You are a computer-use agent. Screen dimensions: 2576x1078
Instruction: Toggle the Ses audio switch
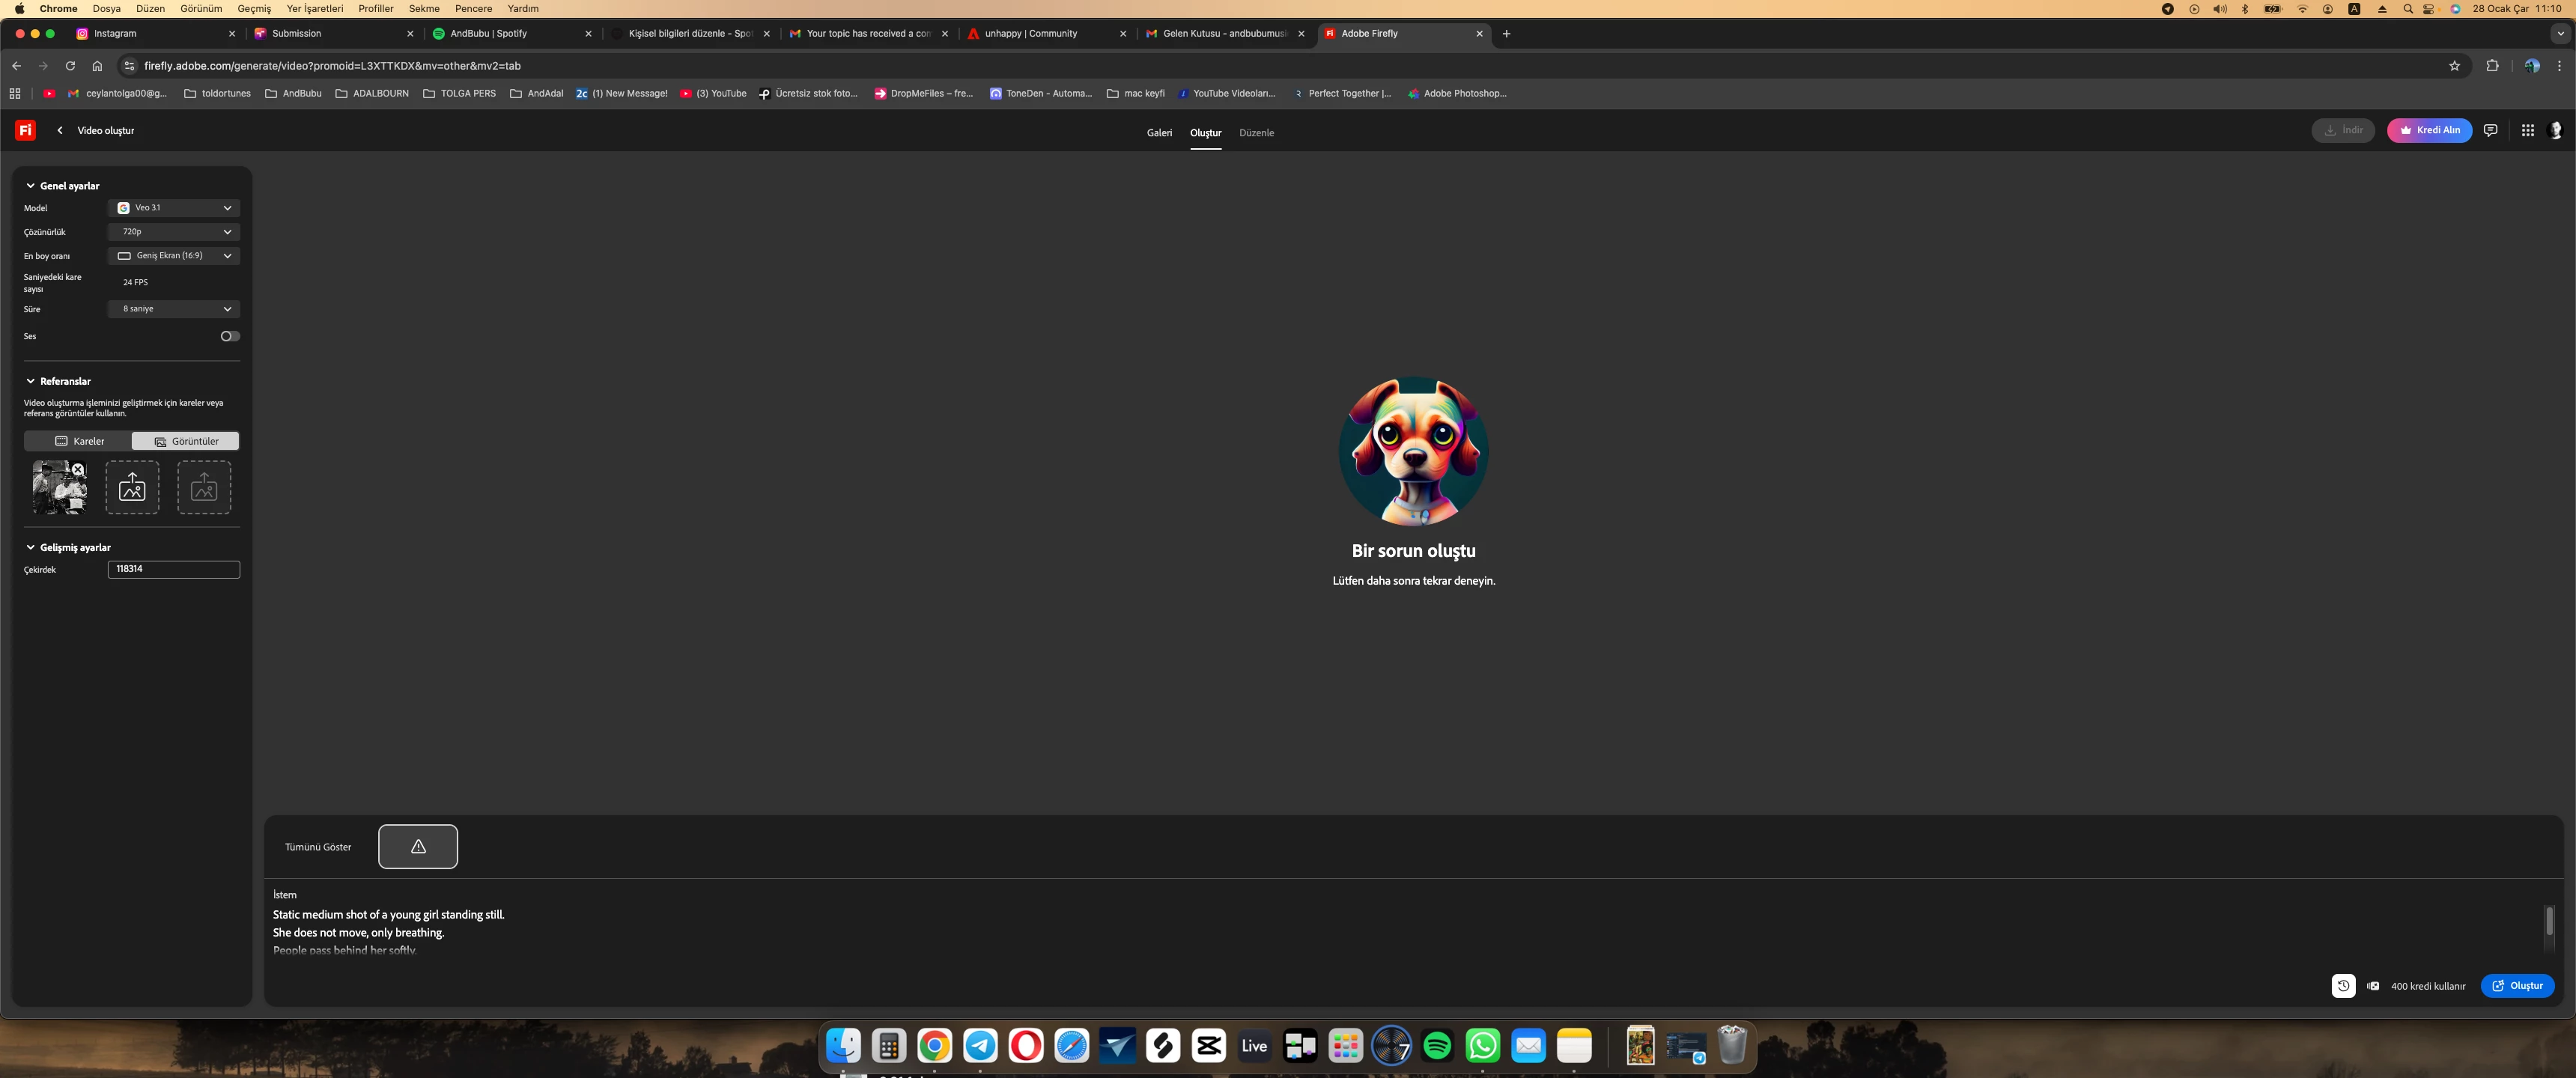230,336
